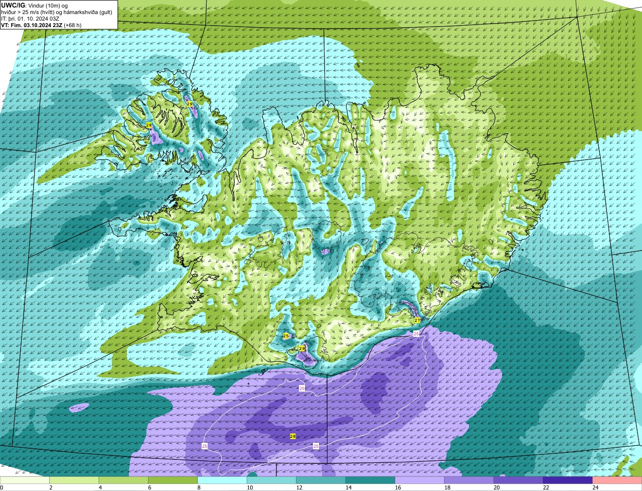This screenshot has width=642, height=491.
Task: Click the 14–16 m/s dark teal swatch
Action: coord(371,480)
